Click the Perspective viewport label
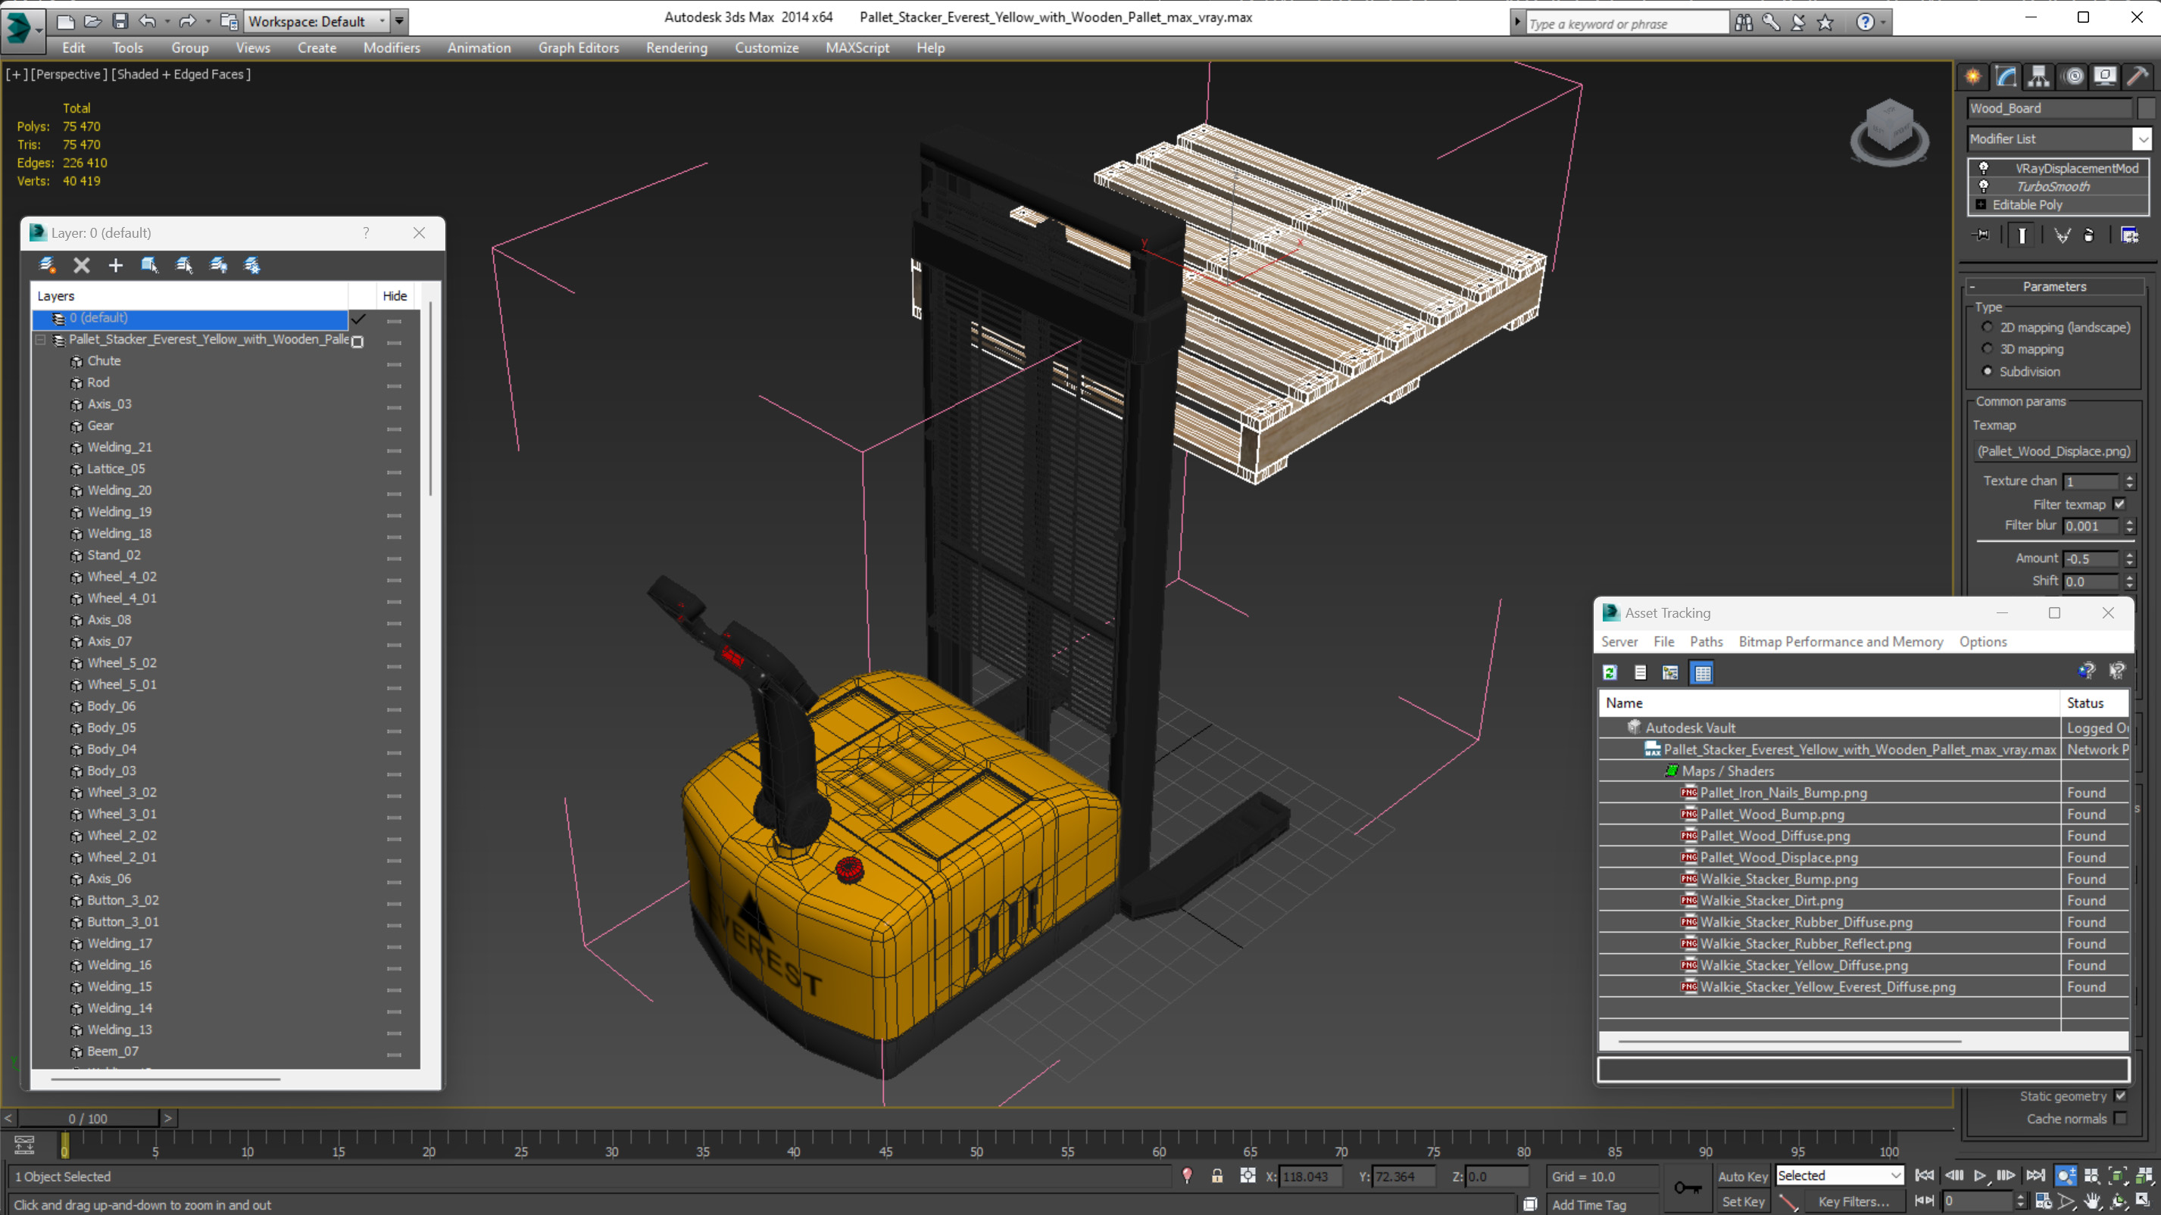 (67, 75)
